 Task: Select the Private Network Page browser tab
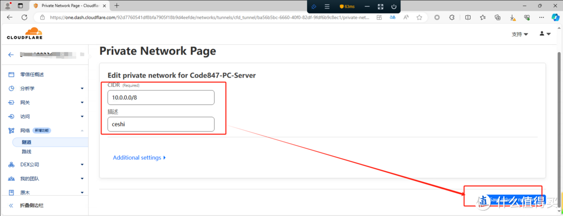(68, 6)
